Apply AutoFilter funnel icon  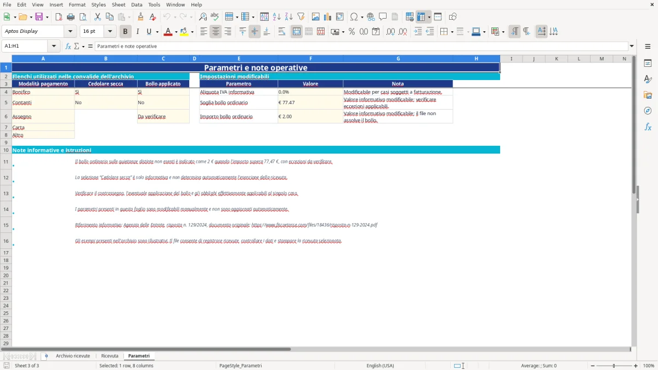tap(300, 16)
